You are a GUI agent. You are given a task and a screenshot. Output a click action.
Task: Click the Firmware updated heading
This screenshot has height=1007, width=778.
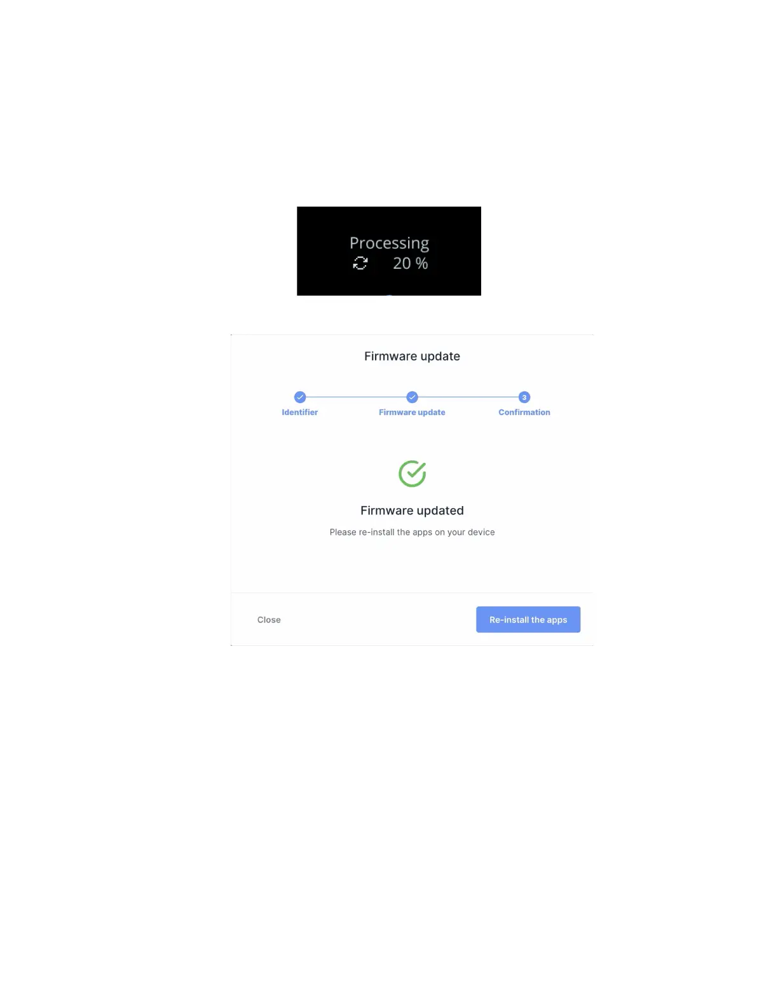(412, 510)
